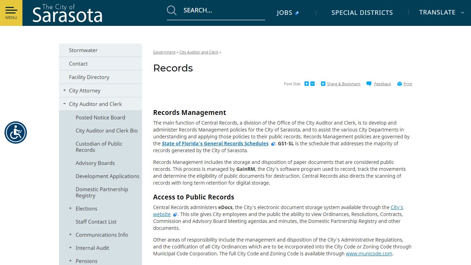Collapse the City Auditor and Clerk section

tap(64, 104)
